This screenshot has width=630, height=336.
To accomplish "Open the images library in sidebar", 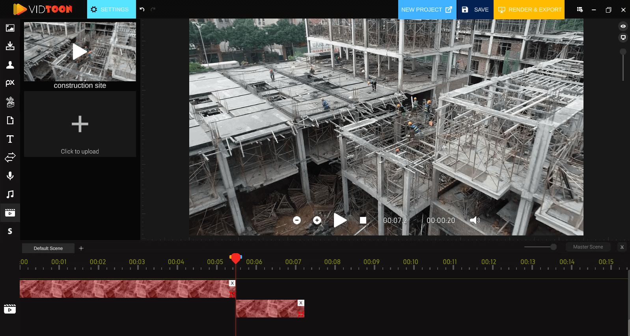I will (10, 28).
